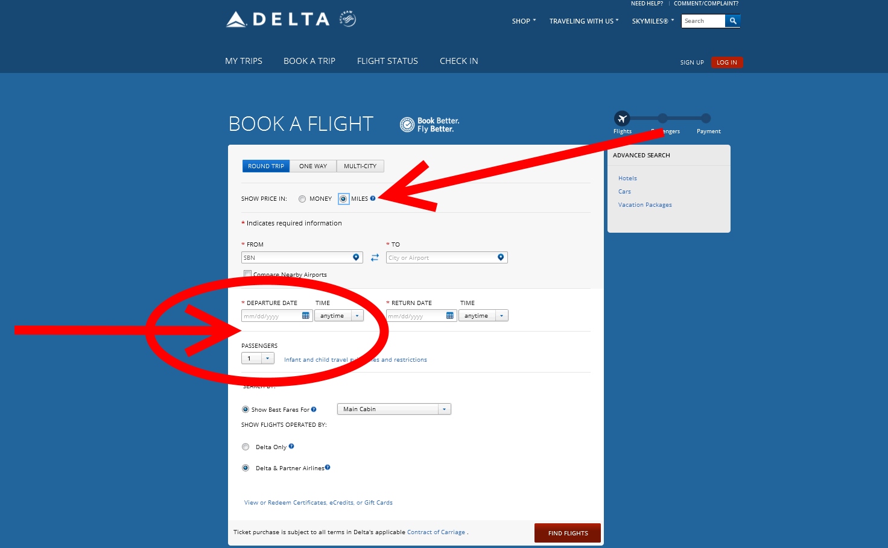The image size is (888, 548).
Task: Enable Compare Nearby Airports
Action: coord(247,273)
